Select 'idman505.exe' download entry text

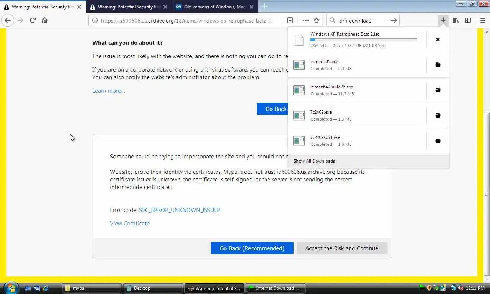click(x=324, y=62)
